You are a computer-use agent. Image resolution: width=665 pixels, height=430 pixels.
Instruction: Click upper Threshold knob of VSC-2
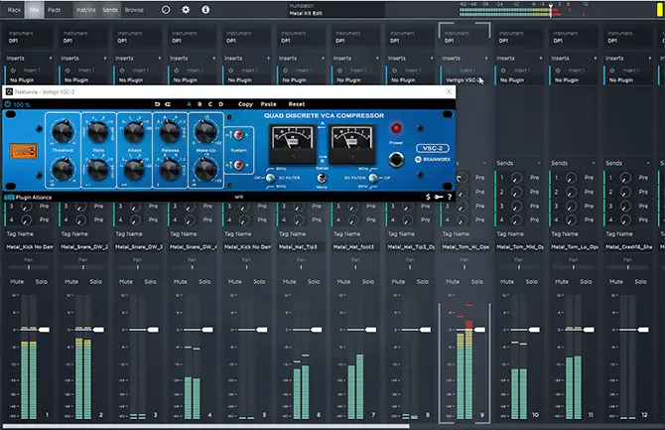(x=63, y=131)
